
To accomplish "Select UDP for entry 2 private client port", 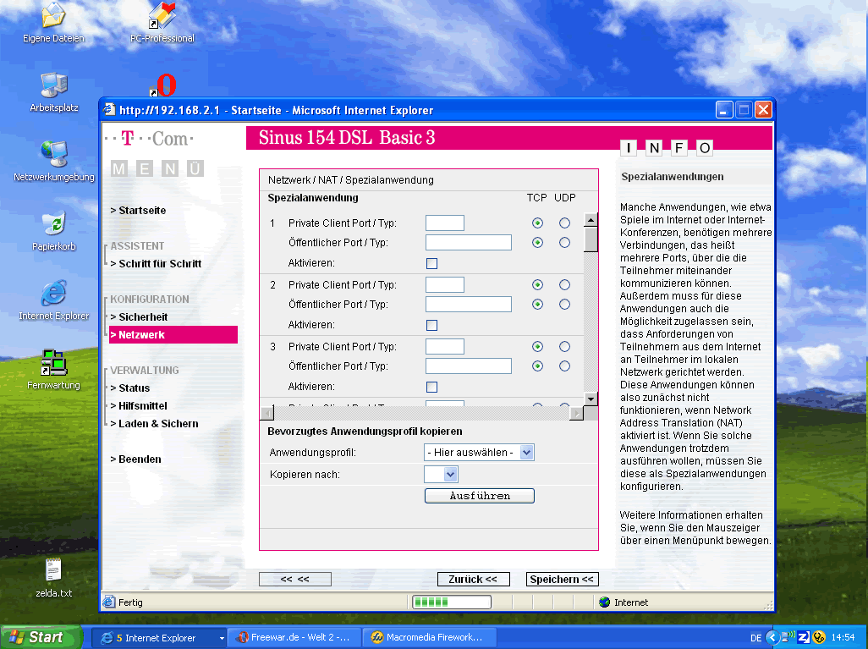I will pos(564,284).
